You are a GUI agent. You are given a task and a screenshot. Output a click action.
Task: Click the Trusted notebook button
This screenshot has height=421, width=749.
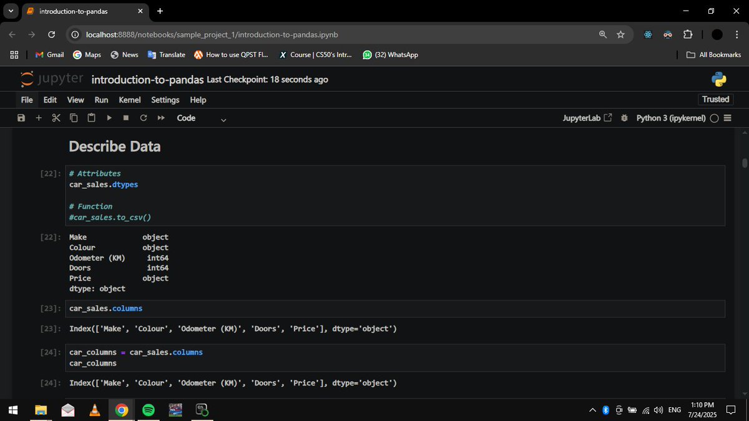pos(715,99)
